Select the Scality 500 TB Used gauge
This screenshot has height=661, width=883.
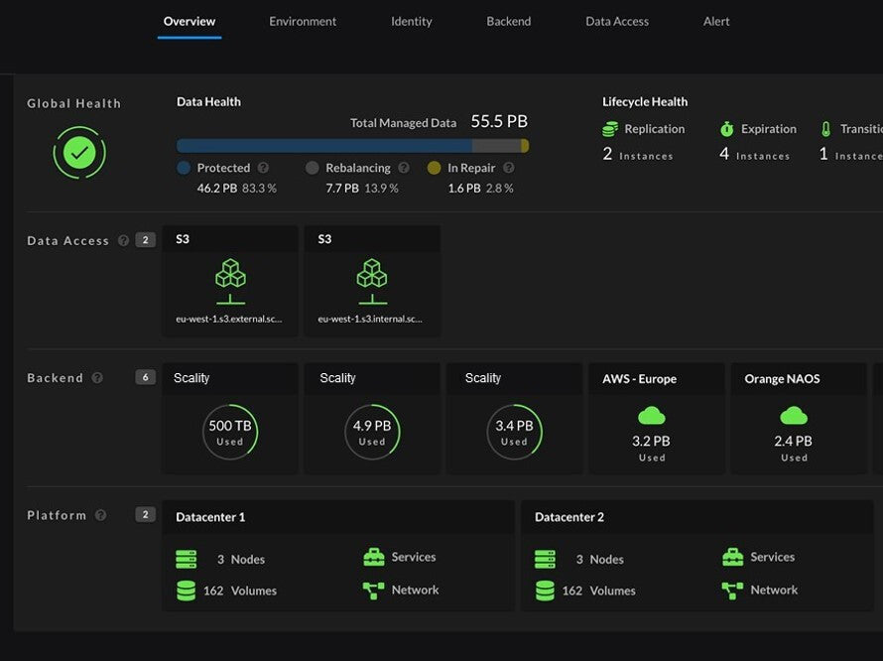point(230,433)
